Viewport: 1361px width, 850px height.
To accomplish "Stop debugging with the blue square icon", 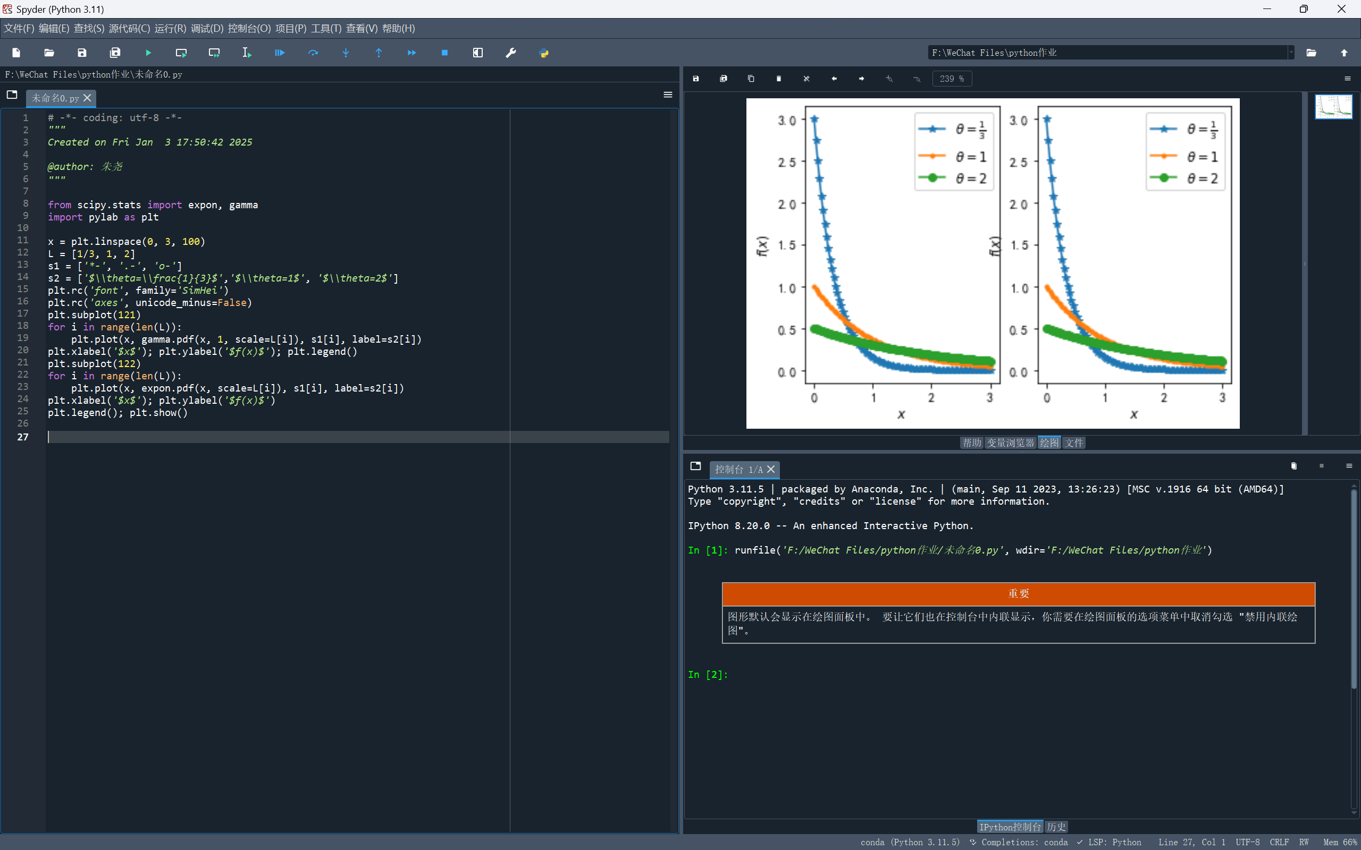I will 445,53.
